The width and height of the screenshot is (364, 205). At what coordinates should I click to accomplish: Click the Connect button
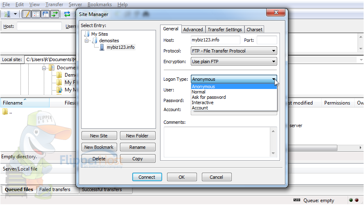[x=147, y=177]
